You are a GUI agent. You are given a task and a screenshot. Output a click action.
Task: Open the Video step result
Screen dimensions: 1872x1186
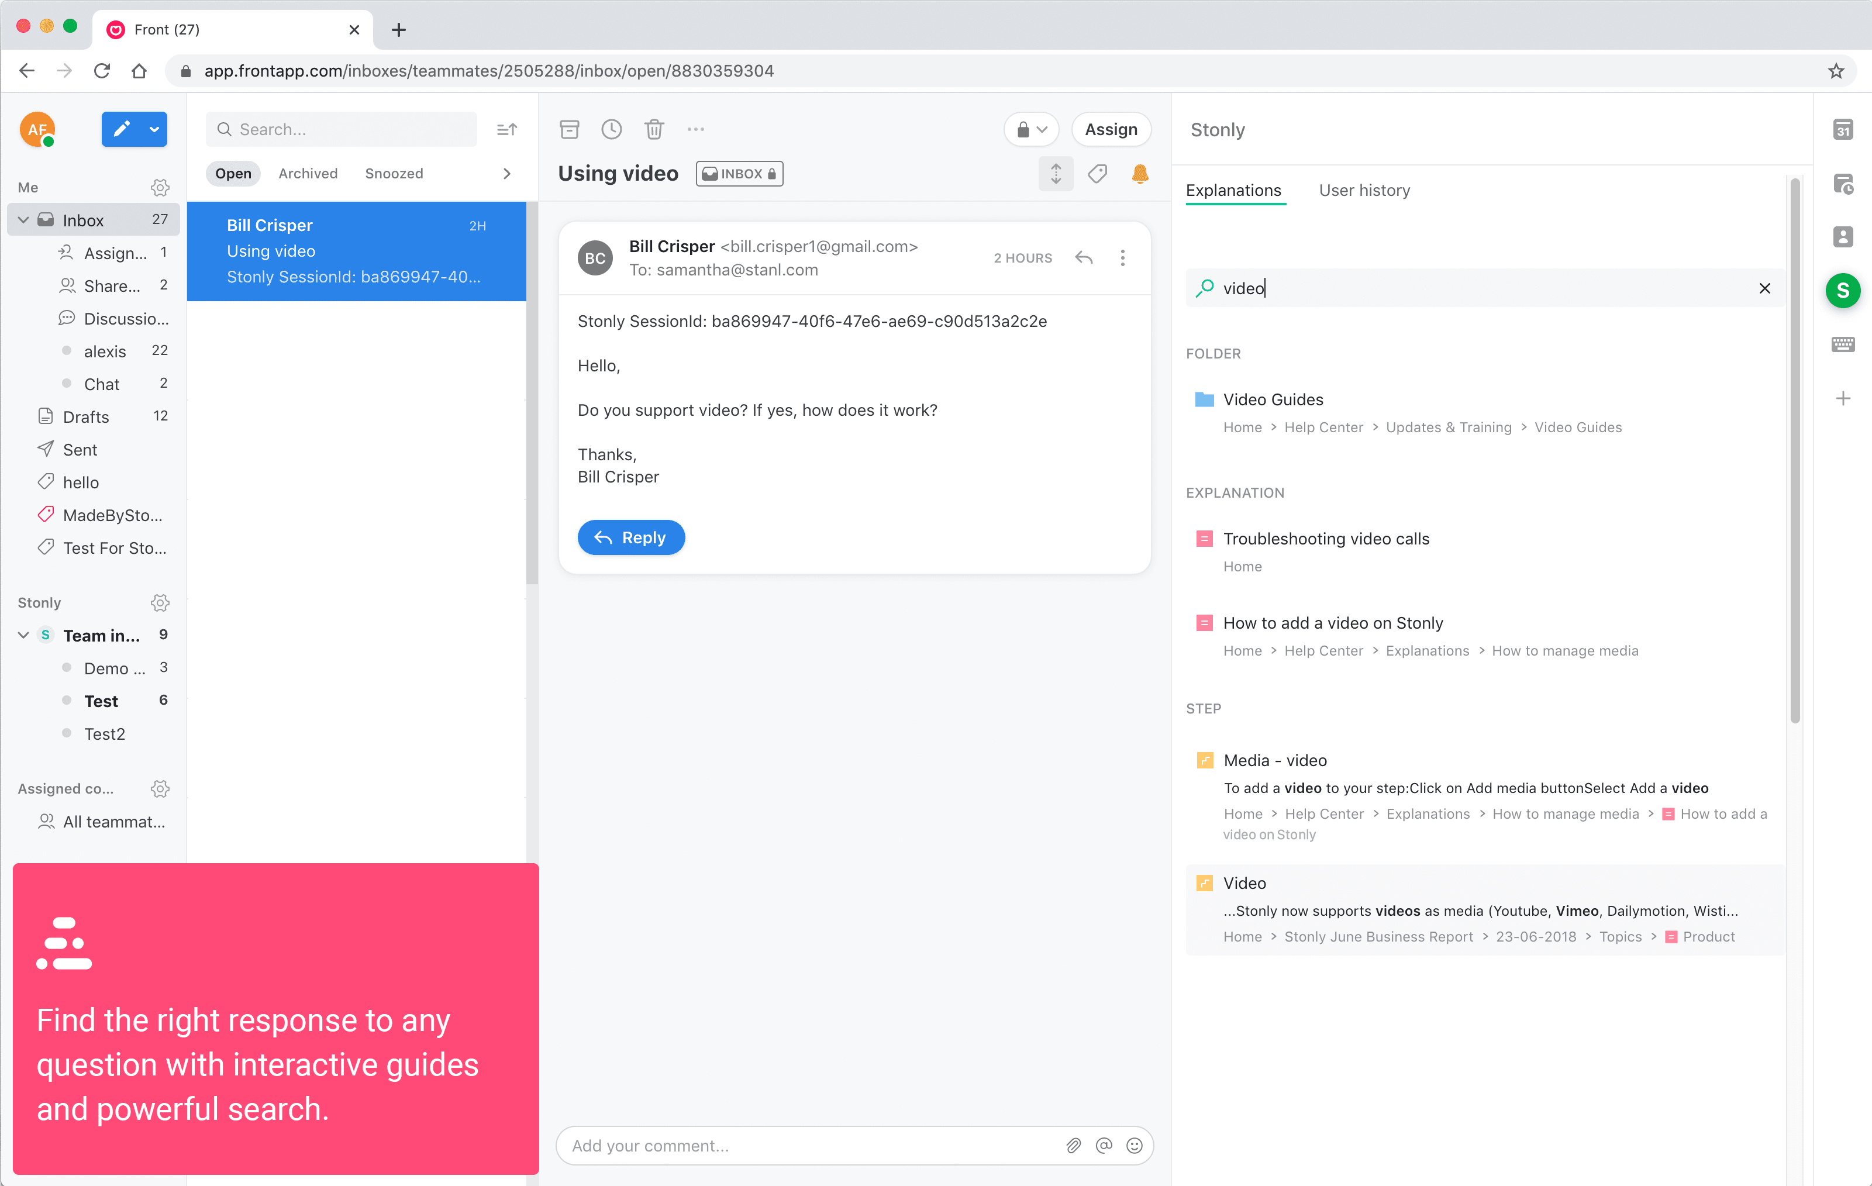tap(1485, 909)
